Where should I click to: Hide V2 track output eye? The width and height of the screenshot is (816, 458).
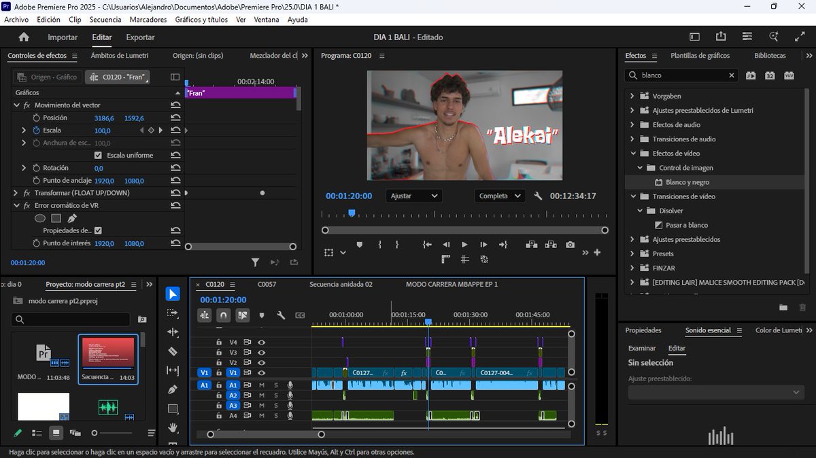(x=261, y=362)
